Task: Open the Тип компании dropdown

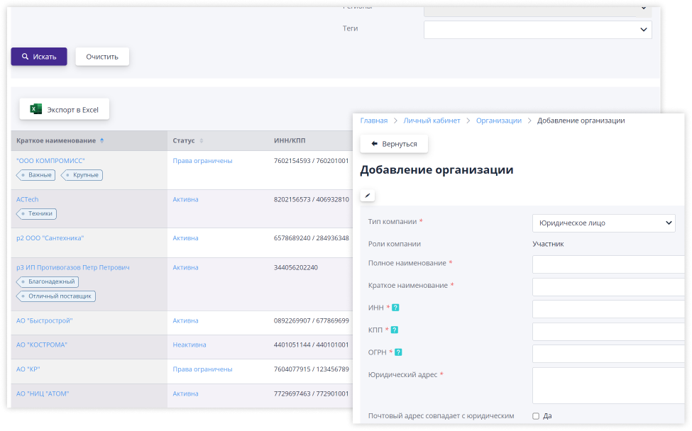Action: 603,223
